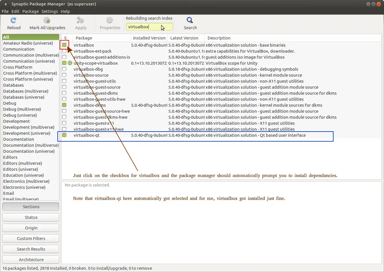
Task: Click the Architecture filter button
Action: pyautogui.click(x=31, y=260)
